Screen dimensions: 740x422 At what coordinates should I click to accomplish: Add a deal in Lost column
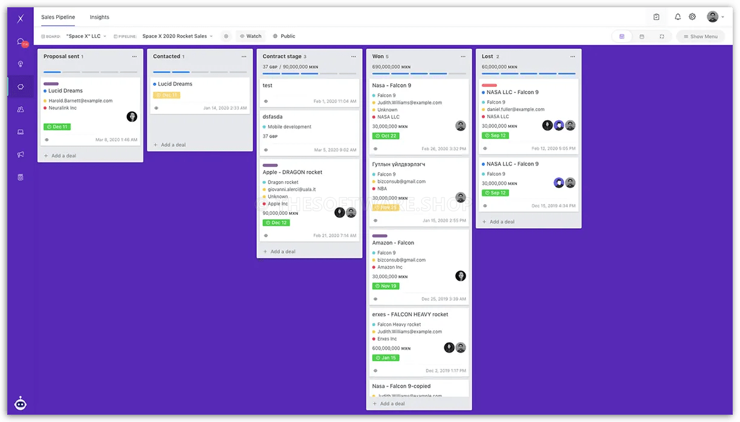click(499, 222)
